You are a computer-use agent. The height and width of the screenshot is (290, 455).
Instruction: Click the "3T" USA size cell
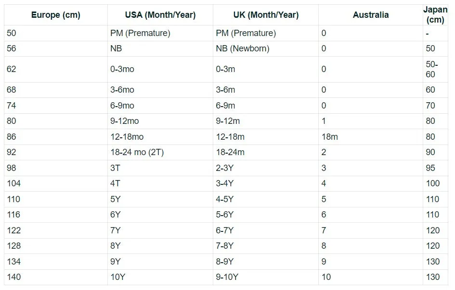tap(115, 168)
